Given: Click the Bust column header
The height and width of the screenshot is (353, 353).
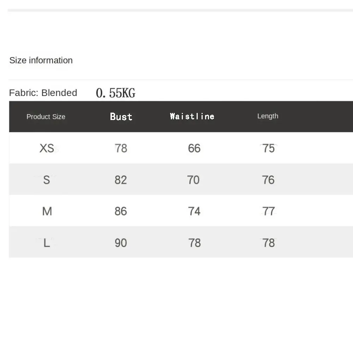Looking at the screenshot, I should click(x=121, y=116).
